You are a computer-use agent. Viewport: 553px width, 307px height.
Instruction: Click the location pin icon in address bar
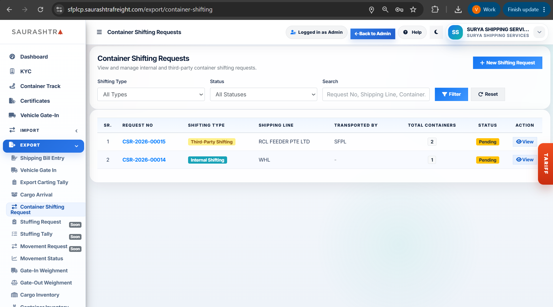[372, 10]
